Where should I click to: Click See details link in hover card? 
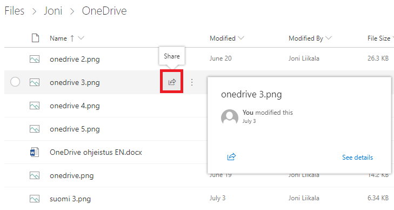(x=357, y=157)
